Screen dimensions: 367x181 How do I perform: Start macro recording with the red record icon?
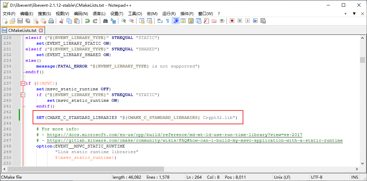[x=232, y=21]
